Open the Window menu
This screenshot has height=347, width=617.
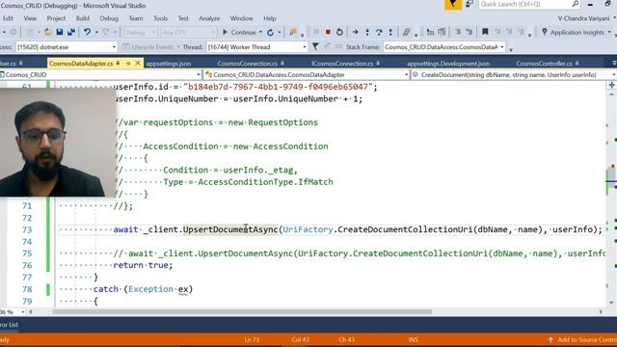(242, 18)
